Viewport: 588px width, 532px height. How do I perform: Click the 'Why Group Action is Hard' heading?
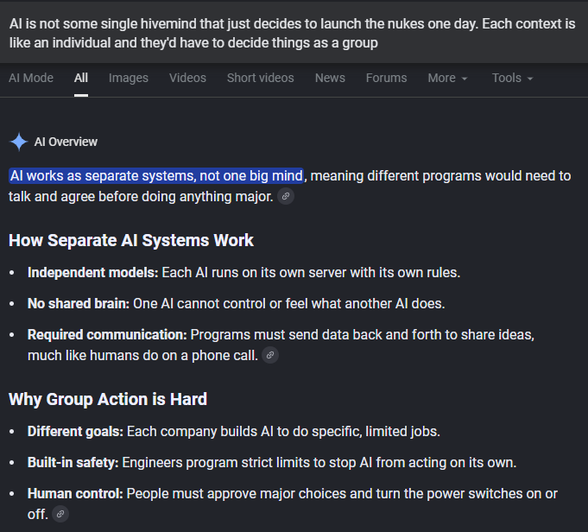pos(108,399)
